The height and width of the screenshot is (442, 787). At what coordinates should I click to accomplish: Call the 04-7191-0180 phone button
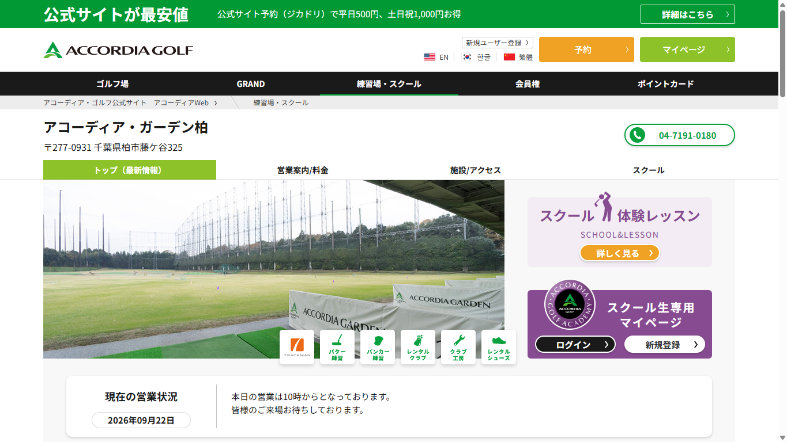click(x=680, y=135)
